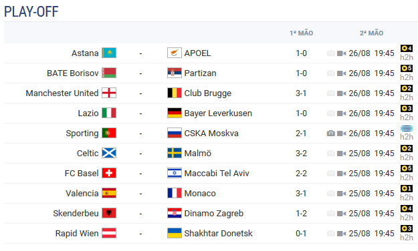Open h2h for Rapid Wien vs Shakhtar
Image resolution: width=418 pixels, height=251 pixels.
407,238
